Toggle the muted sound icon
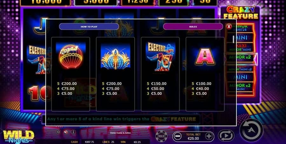The width and height of the screenshot is (286, 144). 66,132
